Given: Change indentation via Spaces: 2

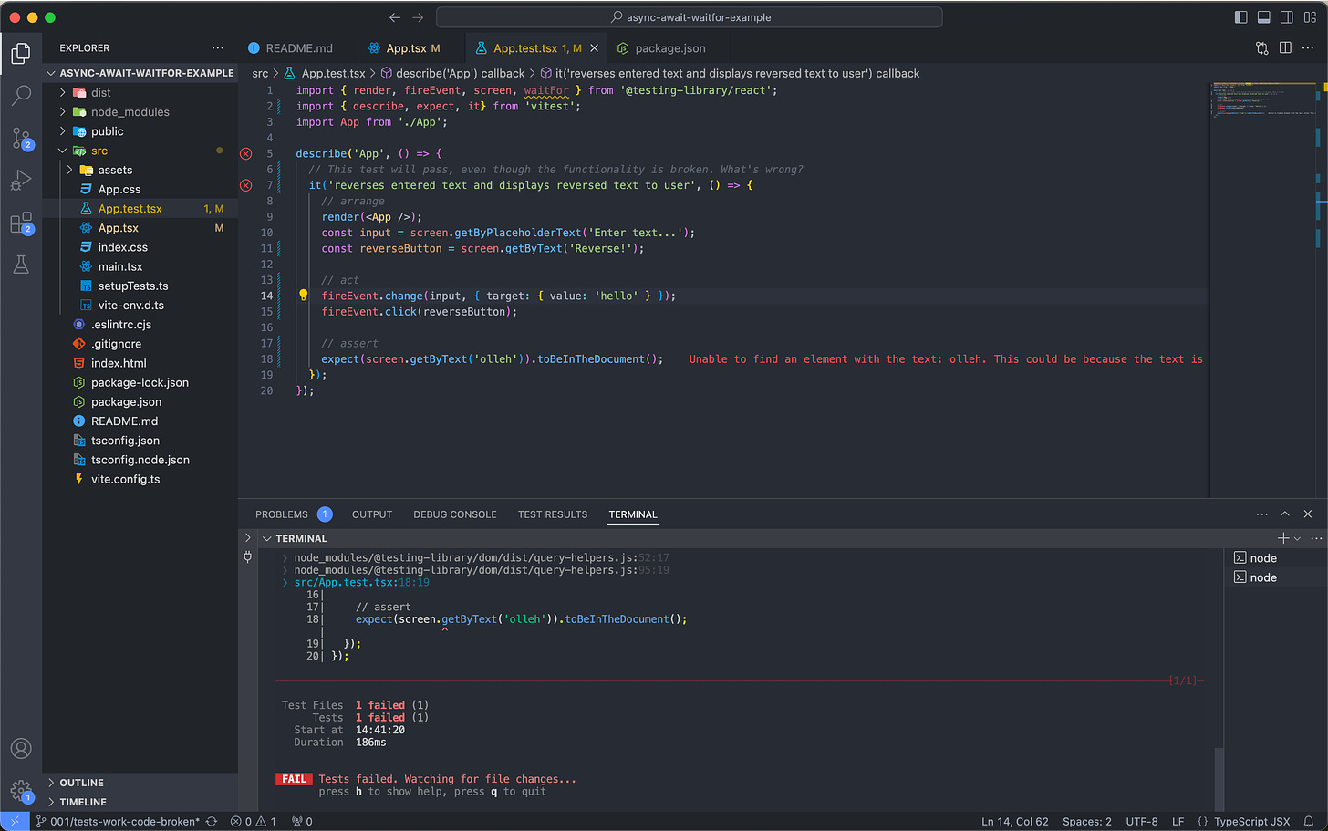Looking at the screenshot, I should [x=1086, y=821].
